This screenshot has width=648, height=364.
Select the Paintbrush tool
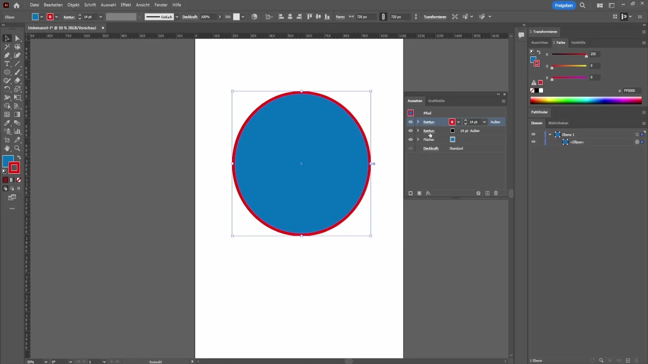point(18,72)
